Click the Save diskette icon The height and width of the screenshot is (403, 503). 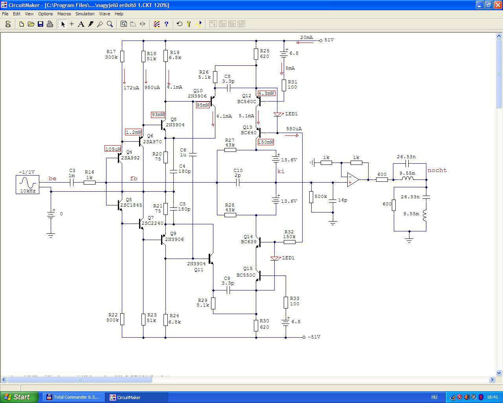(40, 24)
